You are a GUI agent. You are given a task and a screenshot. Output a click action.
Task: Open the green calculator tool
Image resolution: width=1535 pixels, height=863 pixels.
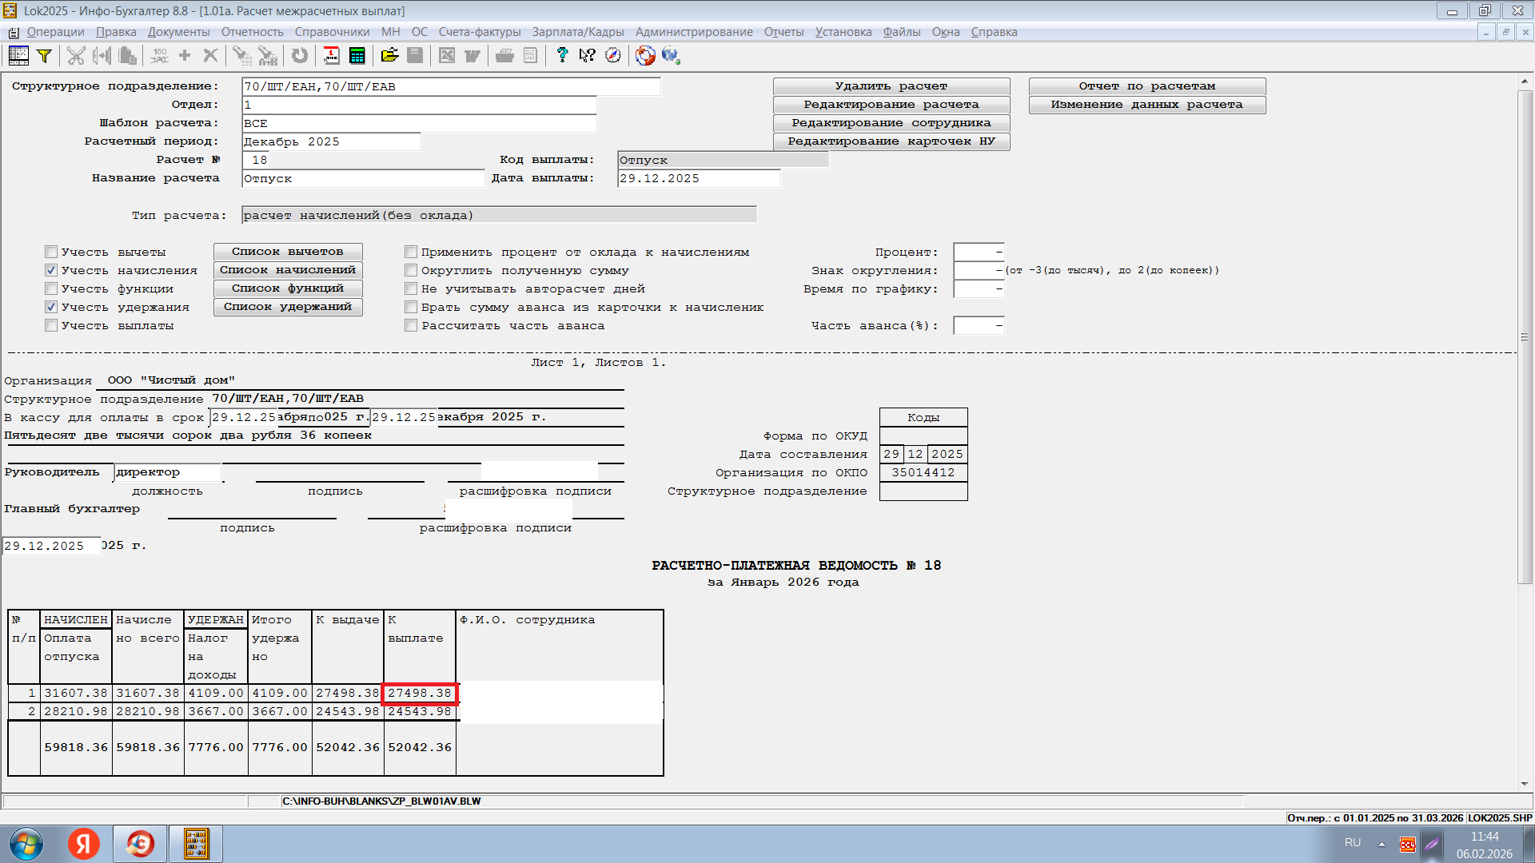(x=357, y=56)
